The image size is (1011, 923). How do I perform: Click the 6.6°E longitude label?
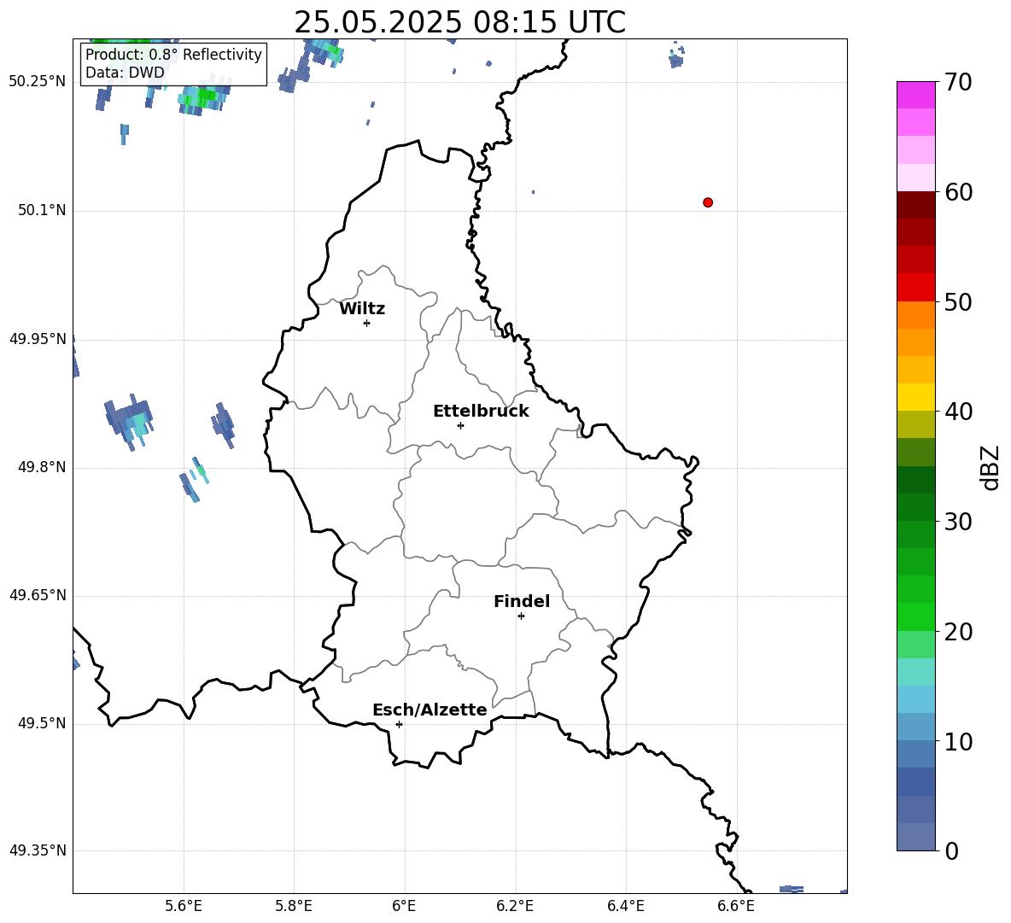click(x=736, y=906)
